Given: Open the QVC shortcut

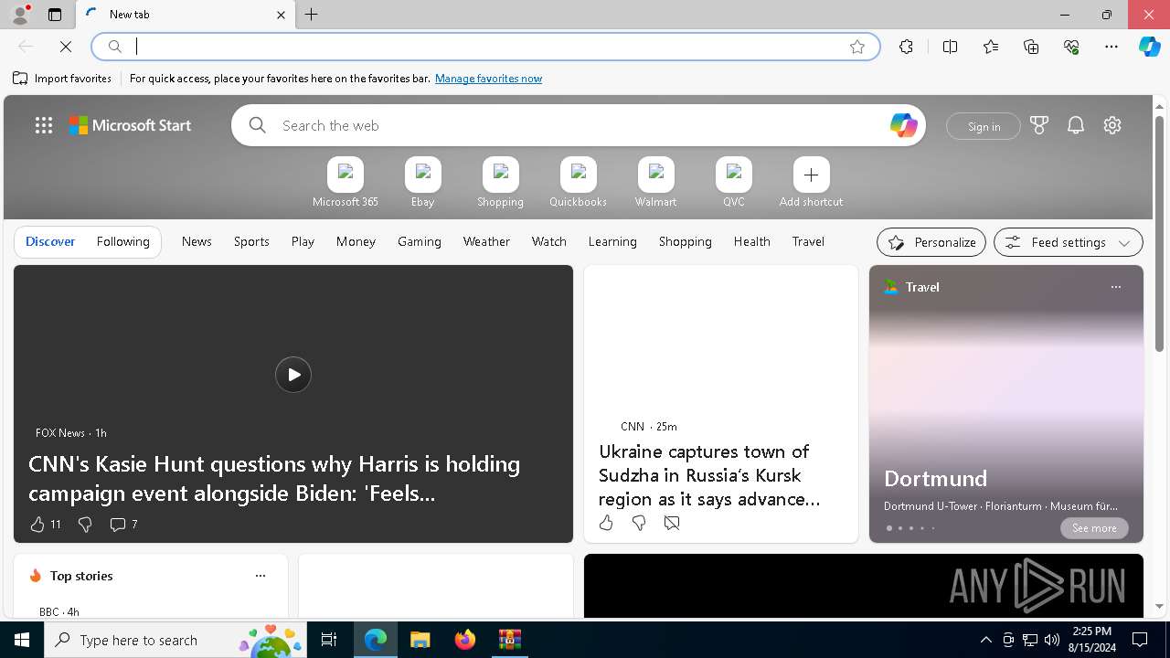Looking at the screenshot, I should (734, 183).
